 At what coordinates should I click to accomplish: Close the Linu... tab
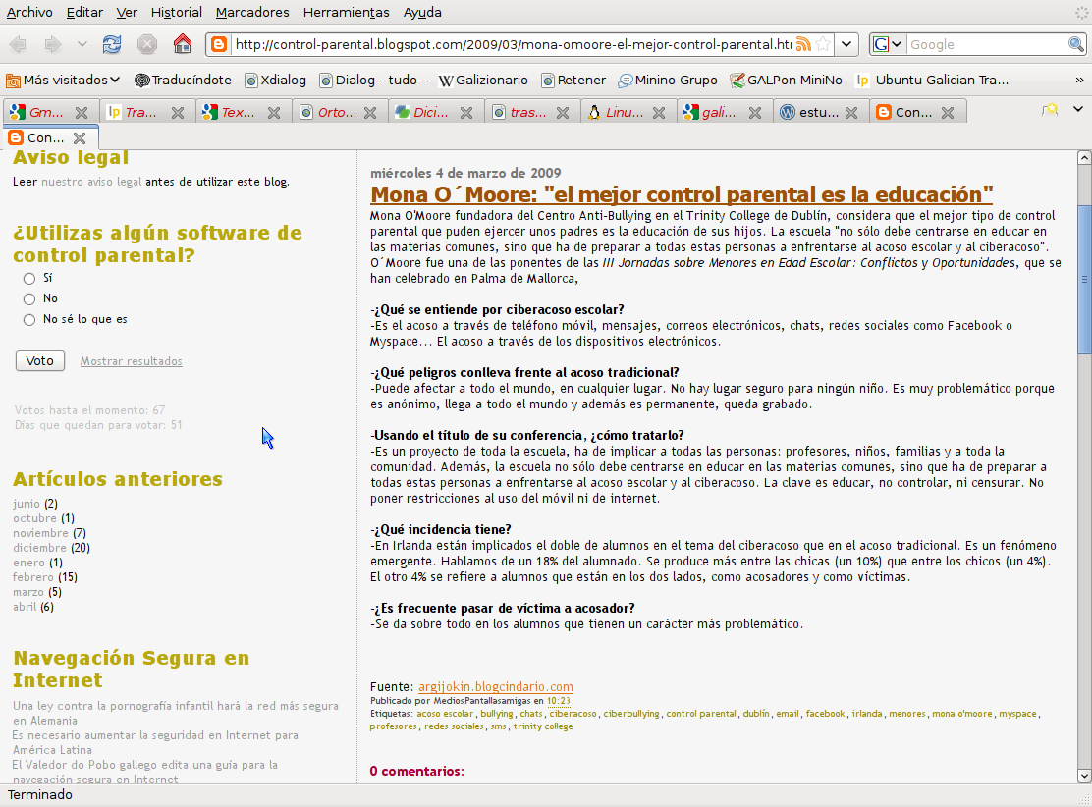click(x=658, y=112)
